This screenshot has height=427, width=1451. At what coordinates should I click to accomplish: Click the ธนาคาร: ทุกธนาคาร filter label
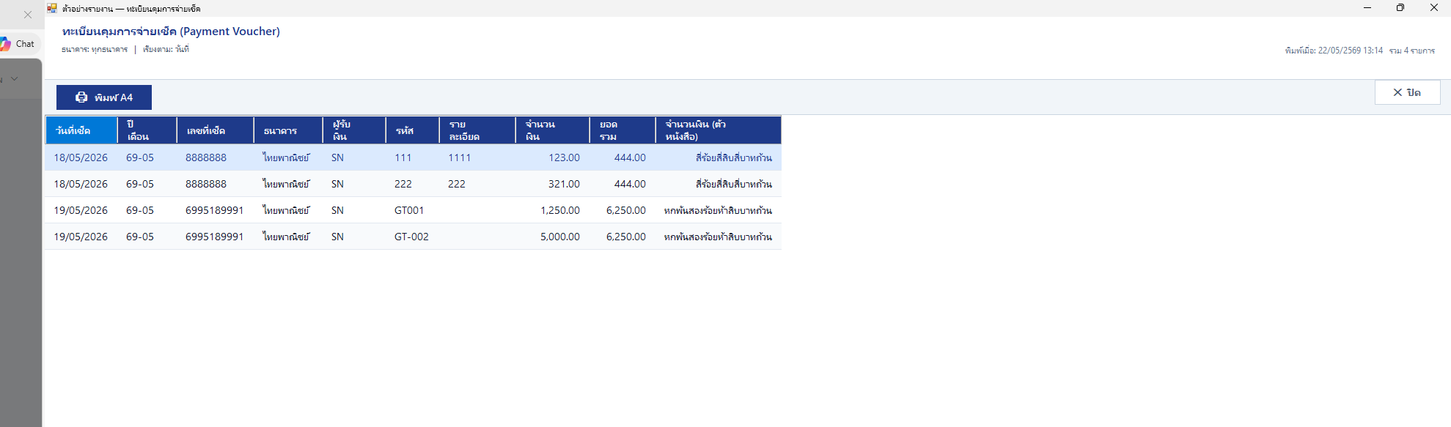point(95,49)
